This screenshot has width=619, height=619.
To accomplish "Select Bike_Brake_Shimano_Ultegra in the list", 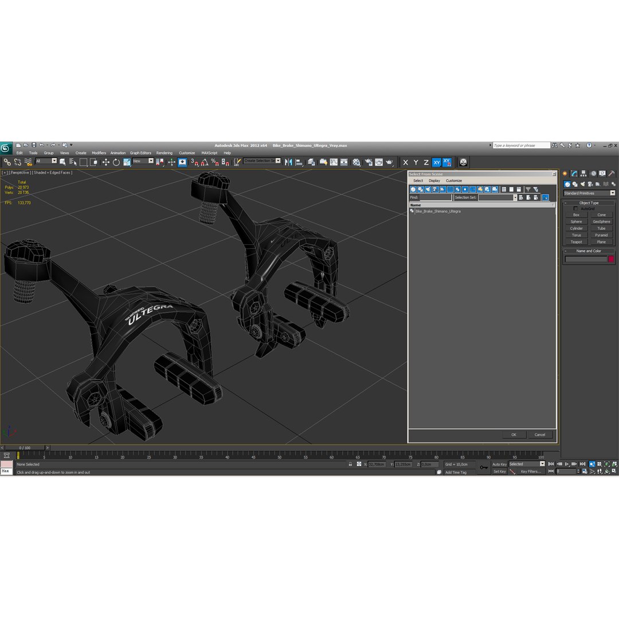I will (438, 211).
